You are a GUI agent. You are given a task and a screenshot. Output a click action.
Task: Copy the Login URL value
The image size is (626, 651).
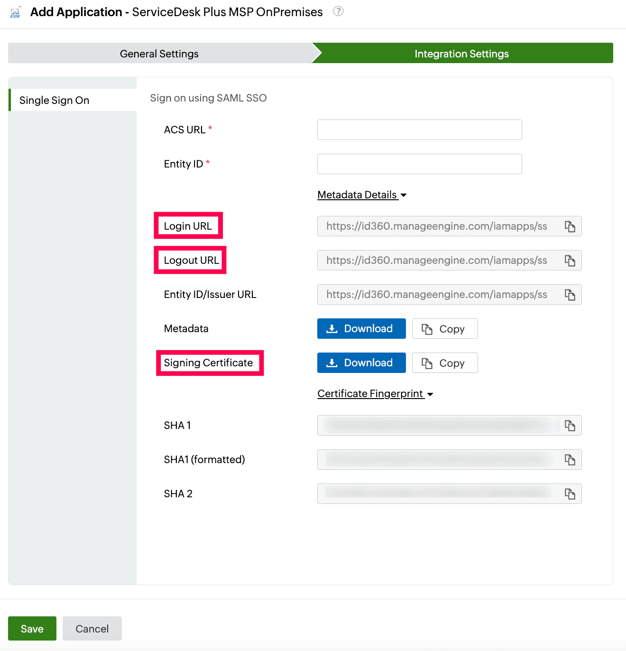570,226
